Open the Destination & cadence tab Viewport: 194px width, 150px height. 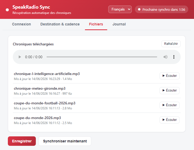pyautogui.click(x=60, y=24)
